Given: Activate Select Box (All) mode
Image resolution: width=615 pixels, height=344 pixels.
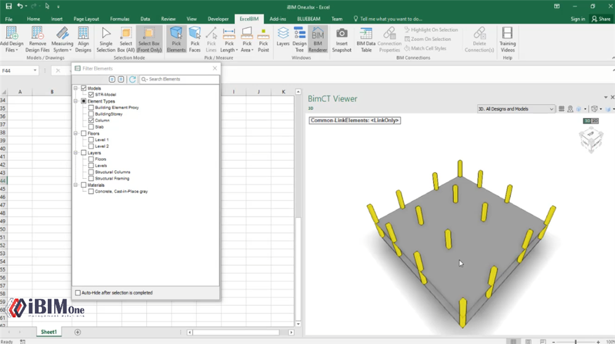Looking at the screenshot, I should coord(126,39).
